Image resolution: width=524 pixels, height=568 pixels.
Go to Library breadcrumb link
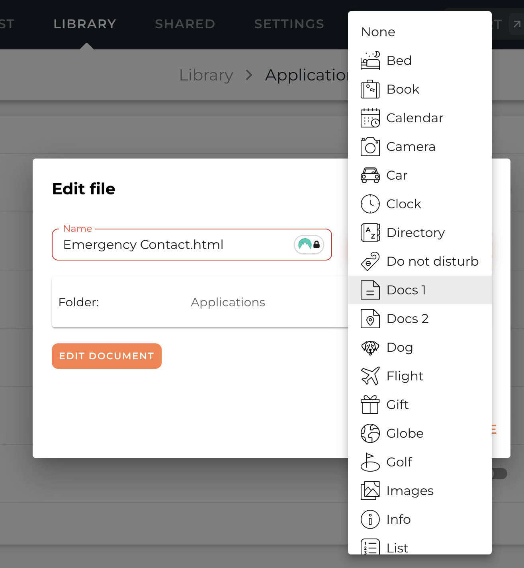point(206,75)
